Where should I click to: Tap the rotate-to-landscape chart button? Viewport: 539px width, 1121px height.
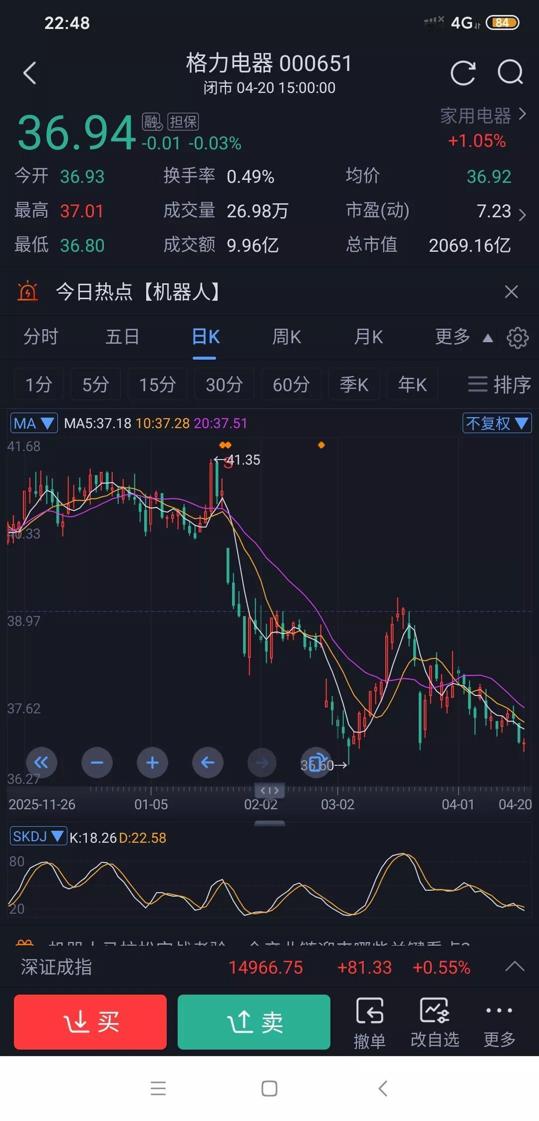tap(316, 762)
